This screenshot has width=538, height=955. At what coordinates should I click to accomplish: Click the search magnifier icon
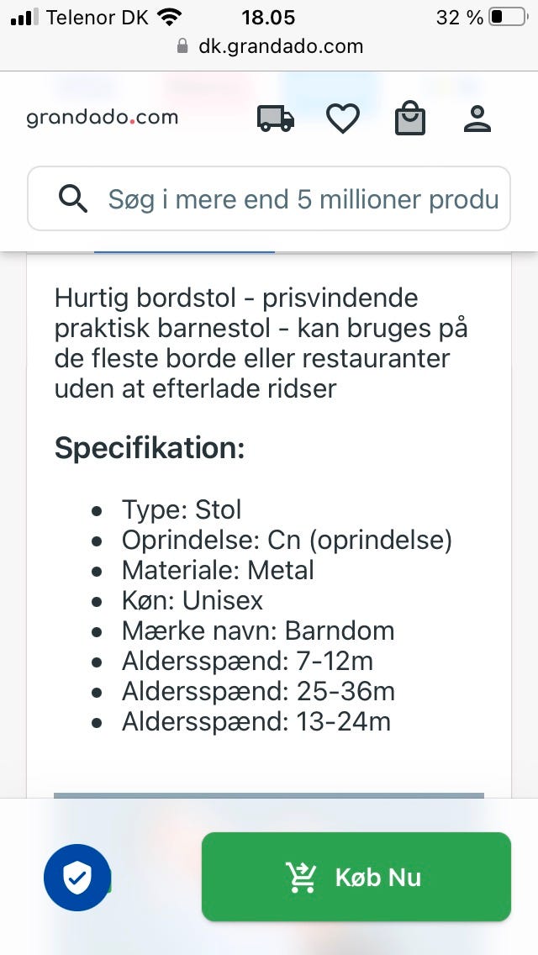coord(73,199)
